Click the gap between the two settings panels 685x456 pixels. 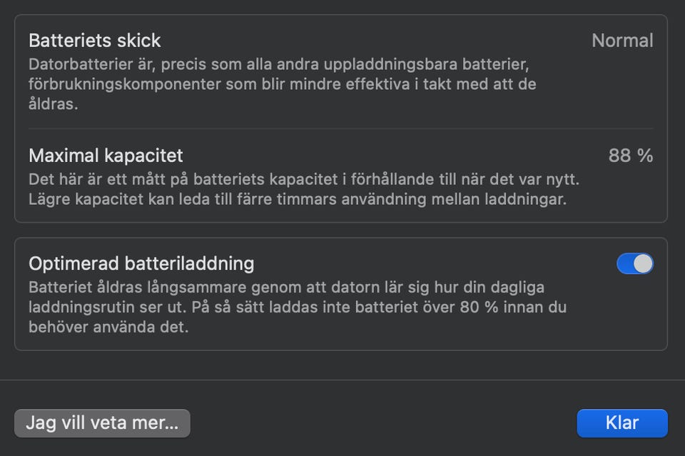[341, 230]
